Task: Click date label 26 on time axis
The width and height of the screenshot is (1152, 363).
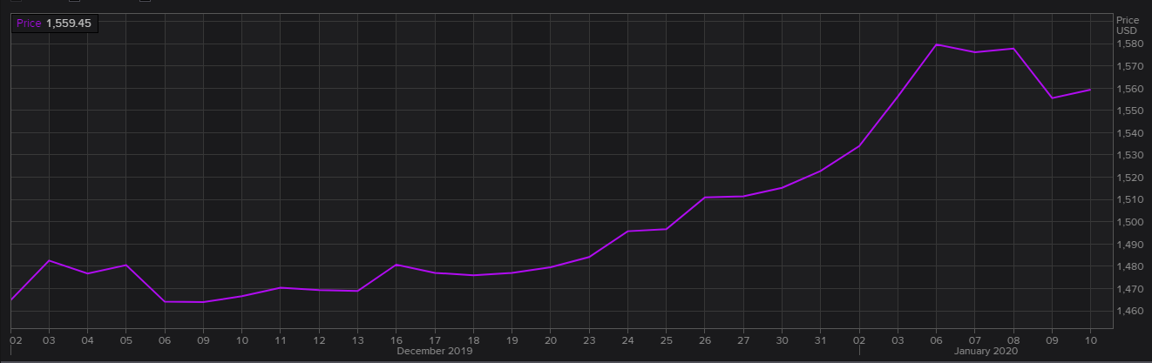Action: [705, 340]
